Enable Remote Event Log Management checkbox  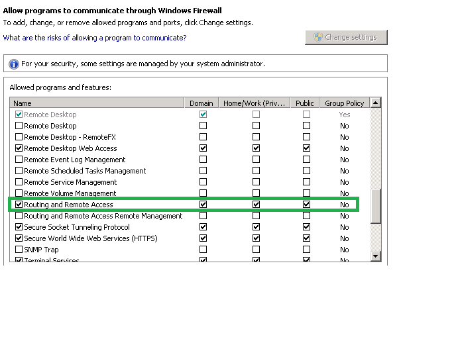19,160
